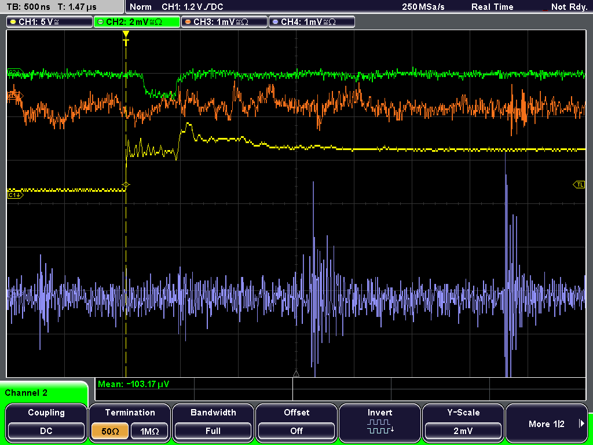Click the Channel 2 menu title
The image size is (593, 445).
pyautogui.click(x=26, y=393)
